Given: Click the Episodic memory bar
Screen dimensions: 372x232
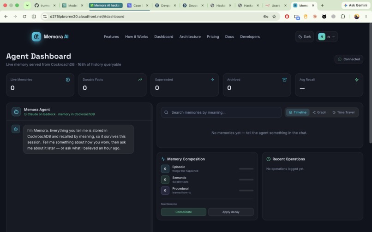Looking at the screenshot, I should [246, 169].
